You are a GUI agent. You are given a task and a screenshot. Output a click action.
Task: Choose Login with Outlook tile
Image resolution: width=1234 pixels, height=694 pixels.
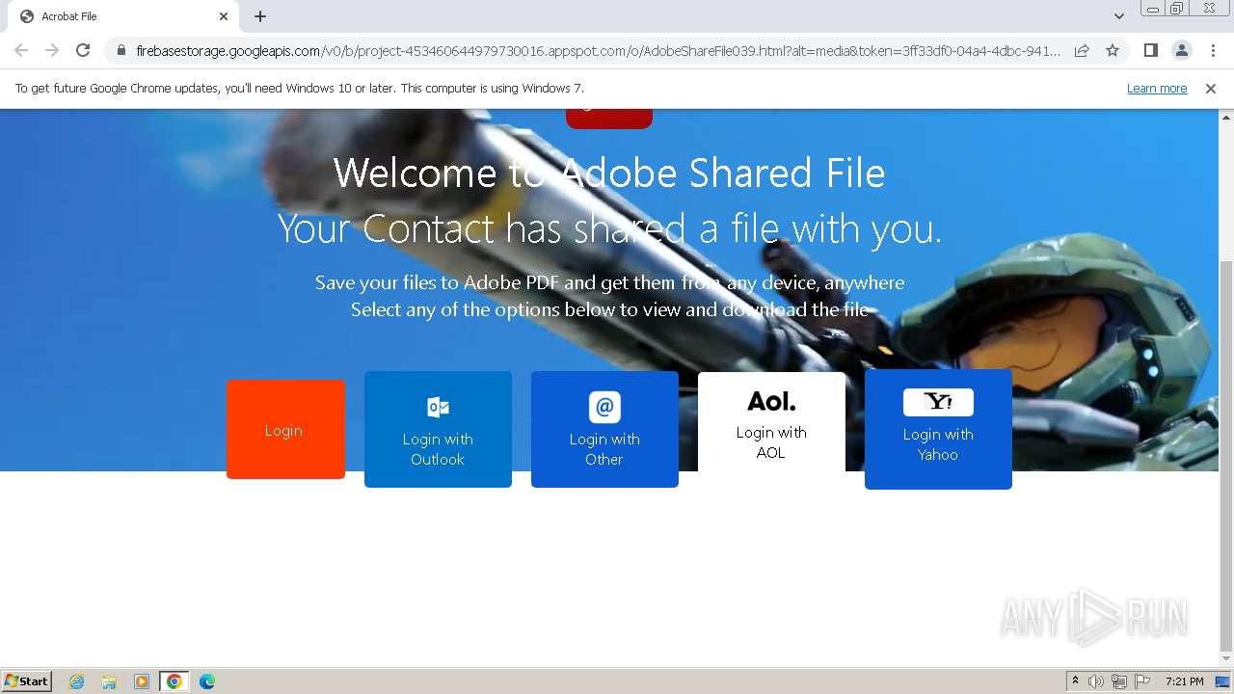(438, 429)
